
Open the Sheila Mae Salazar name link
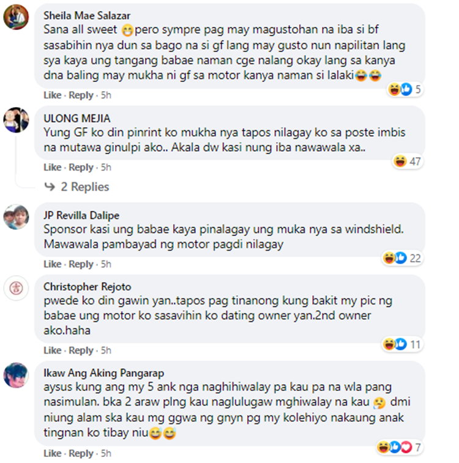(87, 15)
